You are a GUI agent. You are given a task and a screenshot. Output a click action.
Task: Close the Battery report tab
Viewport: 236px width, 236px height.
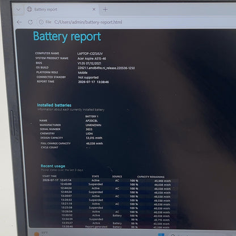(94, 9)
